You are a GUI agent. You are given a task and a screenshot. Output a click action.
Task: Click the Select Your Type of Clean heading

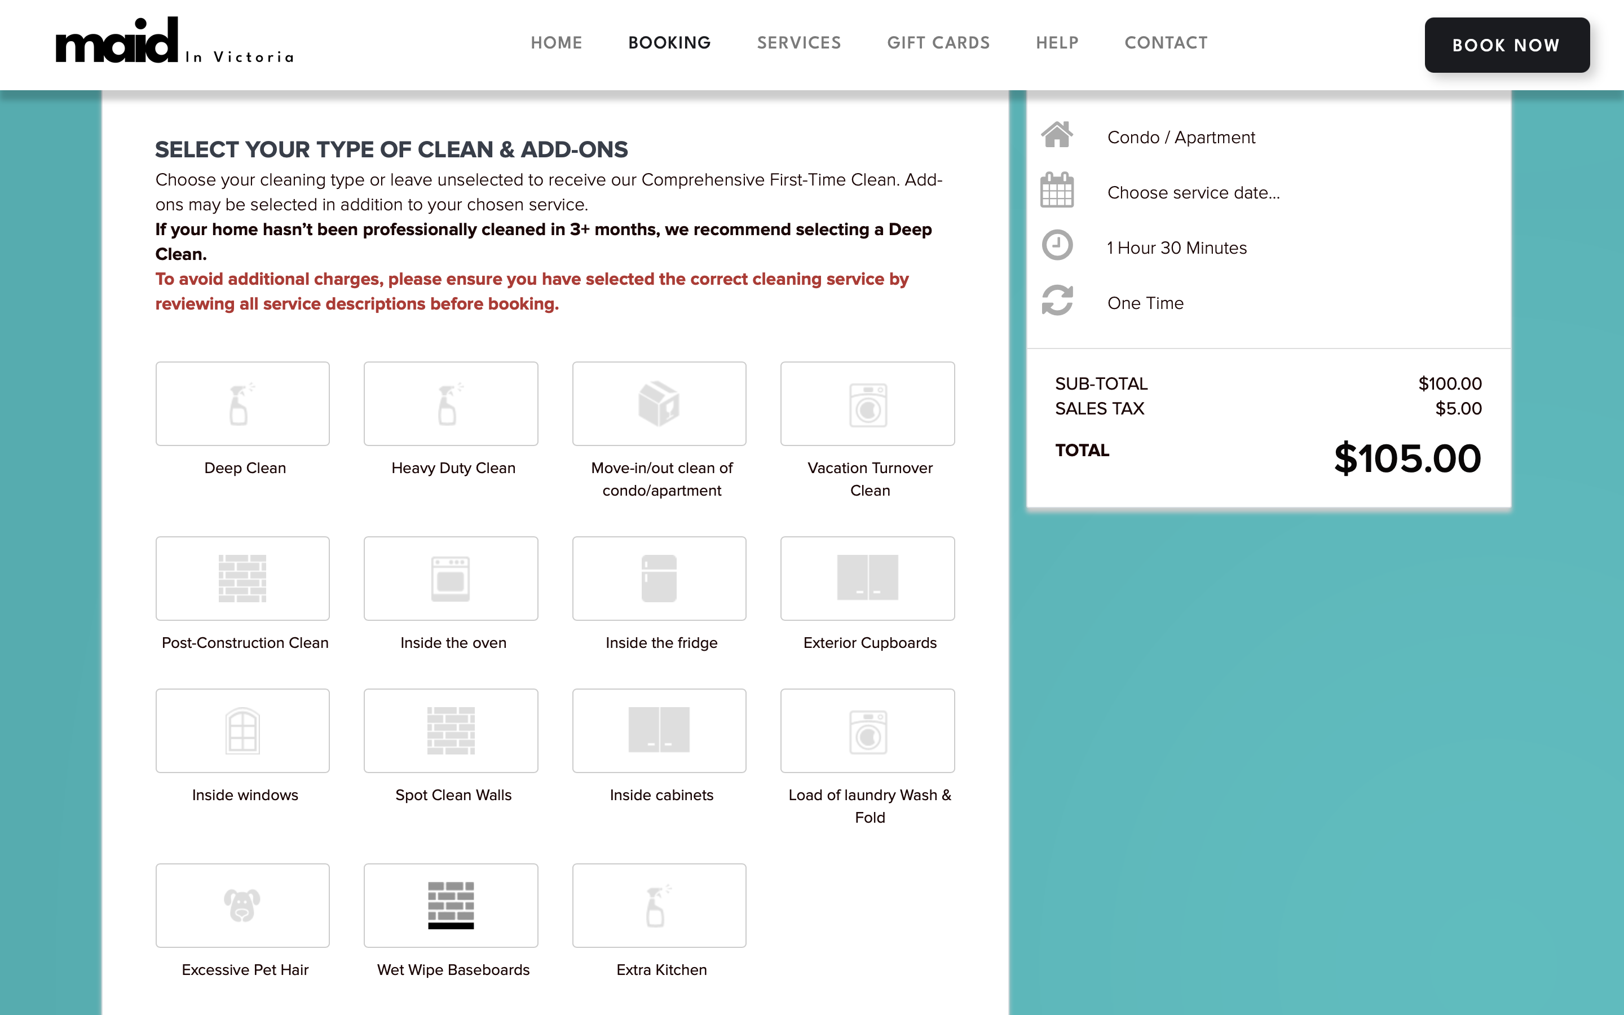pos(391,149)
